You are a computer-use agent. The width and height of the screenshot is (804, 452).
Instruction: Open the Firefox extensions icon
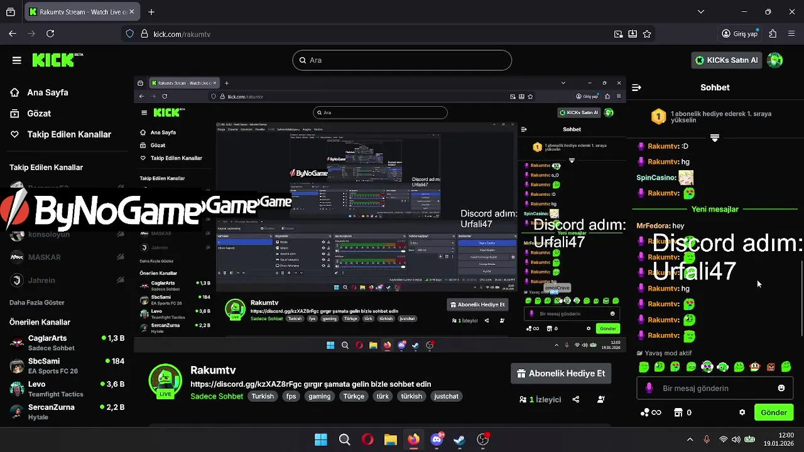[773, 34]
